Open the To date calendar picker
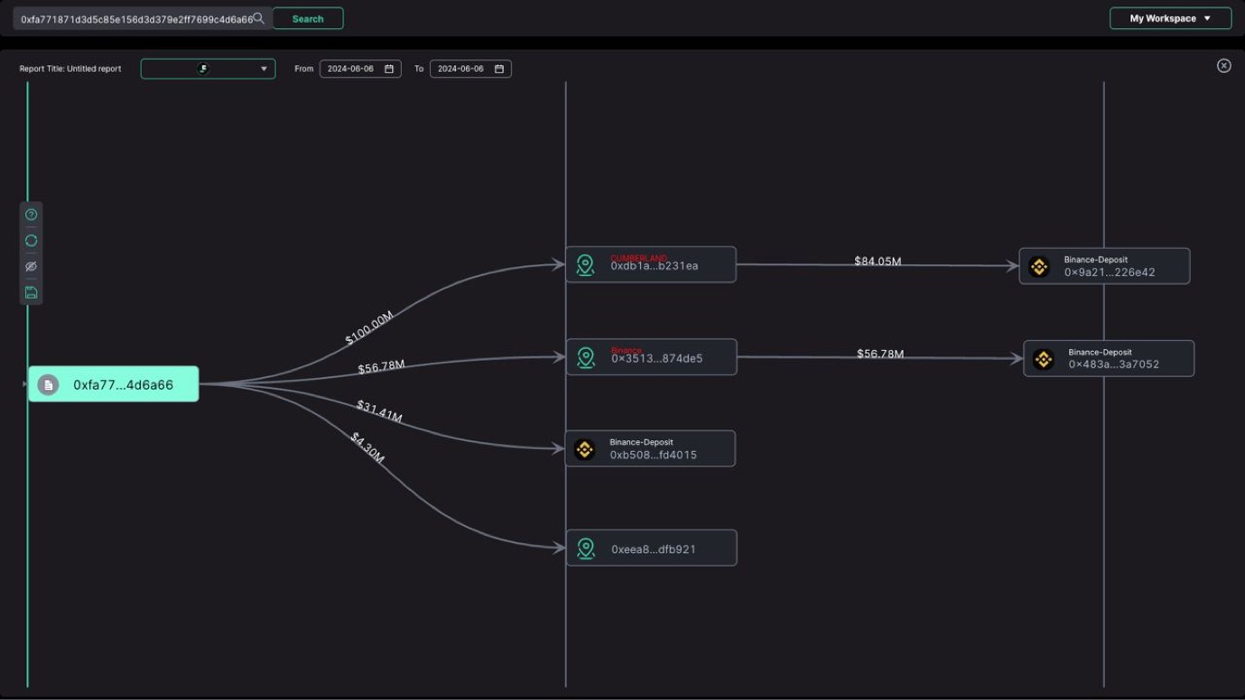Viewport: 1245px width, 700px height. tap(499, 69)
